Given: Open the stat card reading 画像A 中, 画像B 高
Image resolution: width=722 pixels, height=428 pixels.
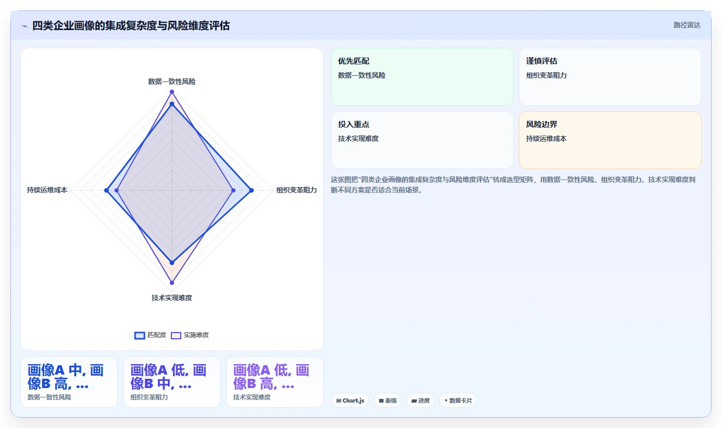Looking at the screenshot, I should click(69, 382).
